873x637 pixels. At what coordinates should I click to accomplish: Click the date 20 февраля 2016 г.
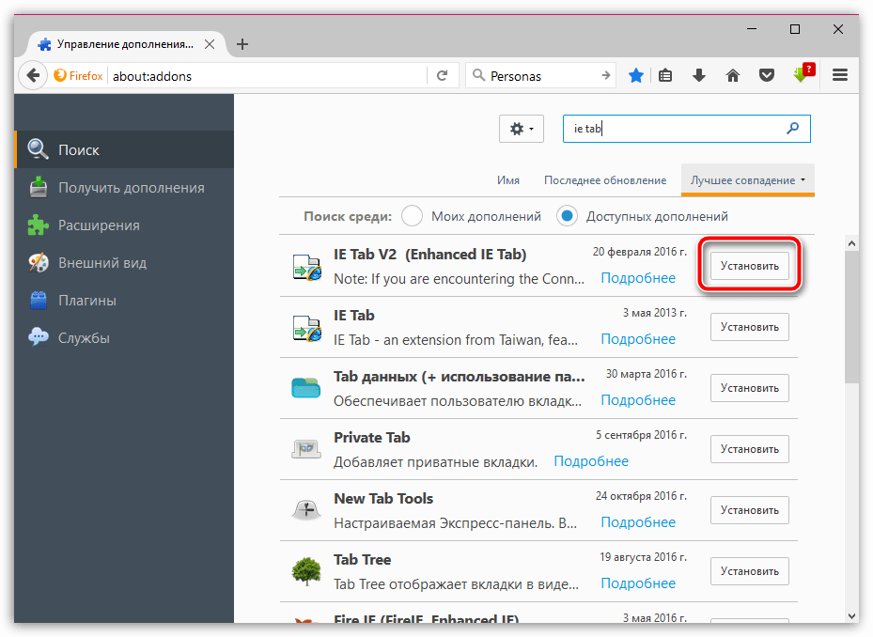coord(640,252)
